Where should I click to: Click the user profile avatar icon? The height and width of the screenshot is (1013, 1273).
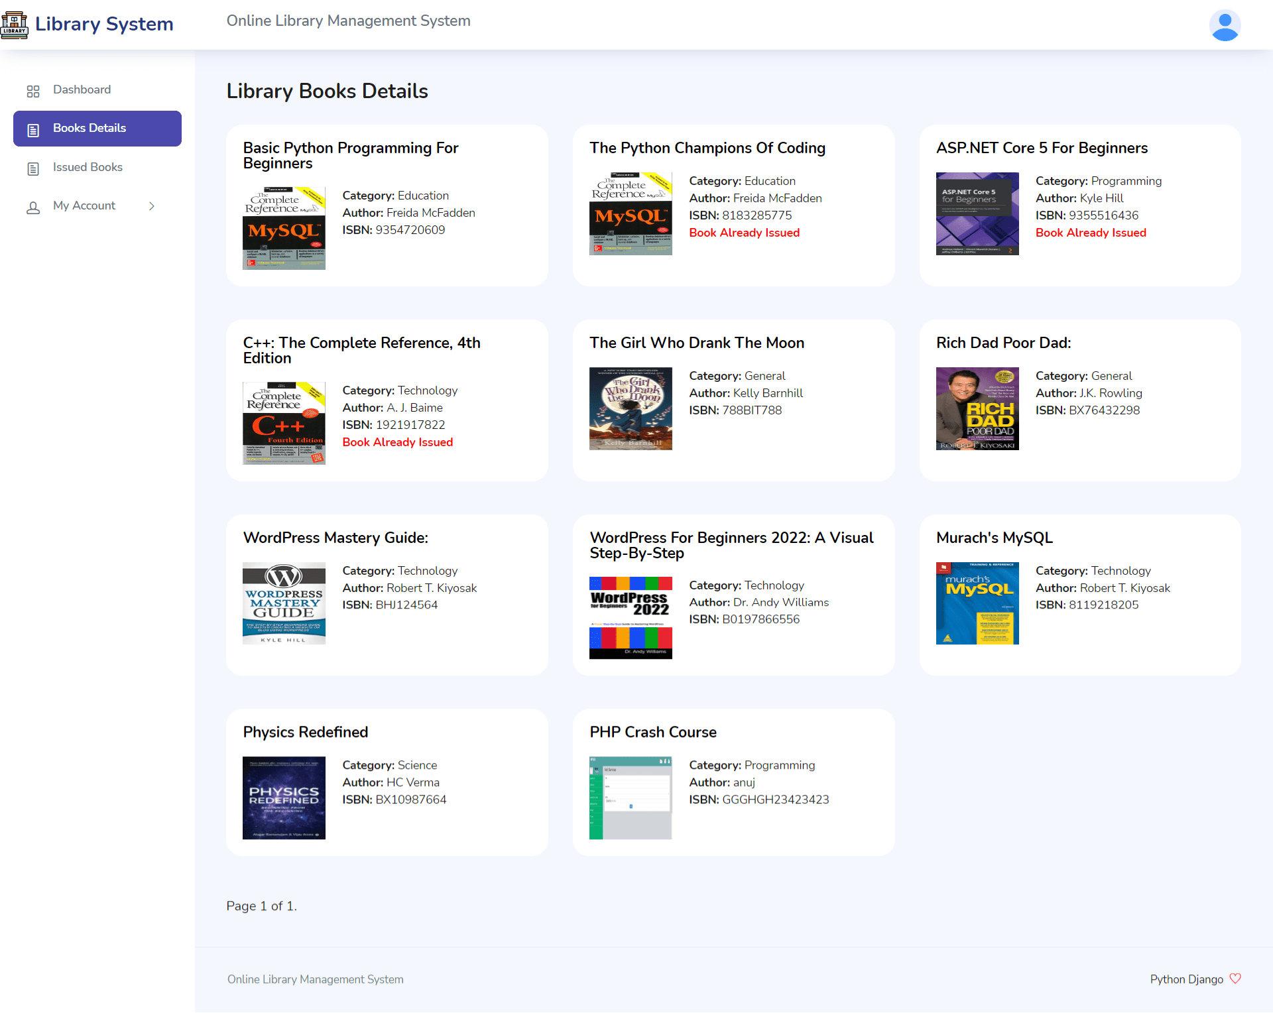coord(1224,26)
